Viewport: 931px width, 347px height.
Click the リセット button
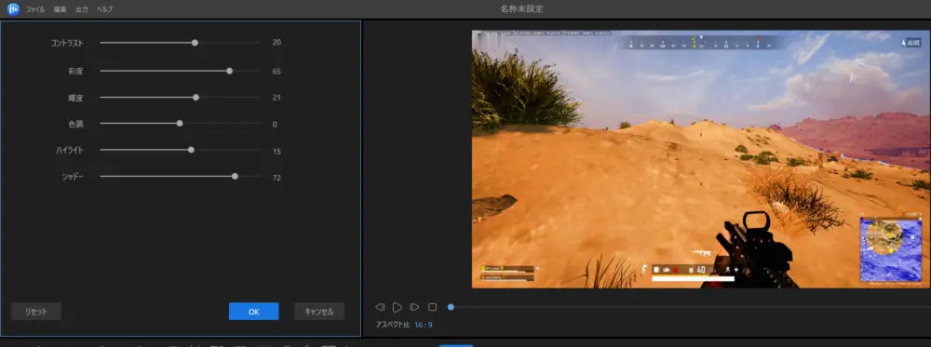click(36, 312)
